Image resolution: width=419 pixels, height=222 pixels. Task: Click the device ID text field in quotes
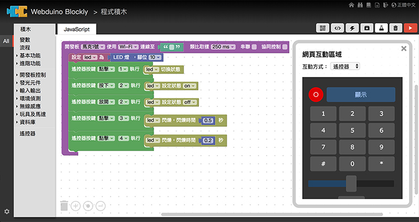coord(172,47)
